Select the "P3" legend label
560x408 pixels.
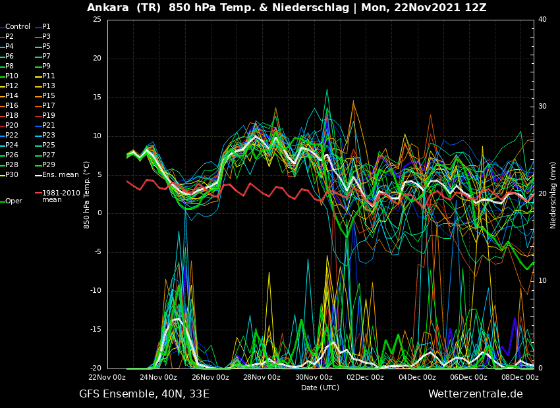click(x=46, y=36)
